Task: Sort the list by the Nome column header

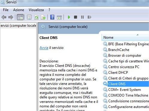Action: pos(125,37)
